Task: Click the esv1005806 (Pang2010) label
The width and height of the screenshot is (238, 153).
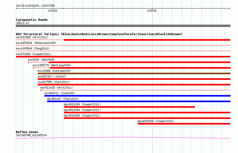Action: pos(33,48)
